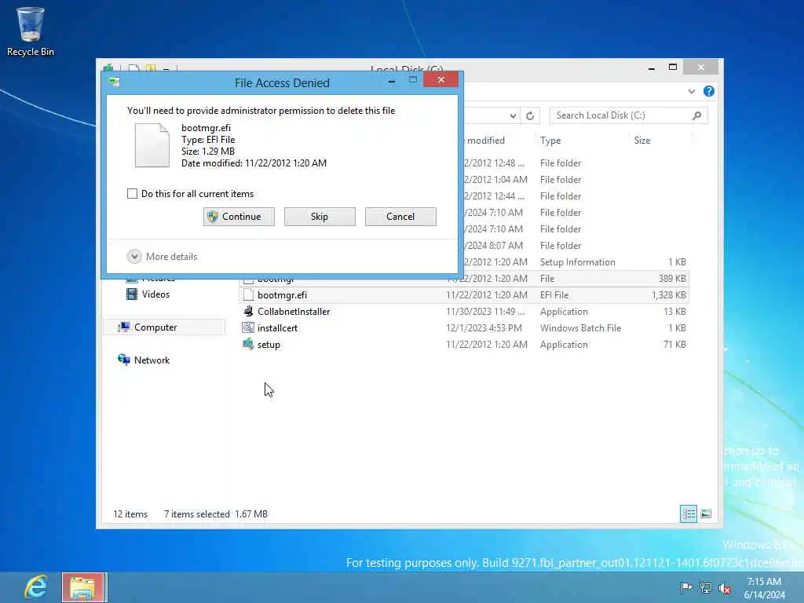Cancel the file delete operation
Screen dimensions: 804x603
tap(400, 217)
